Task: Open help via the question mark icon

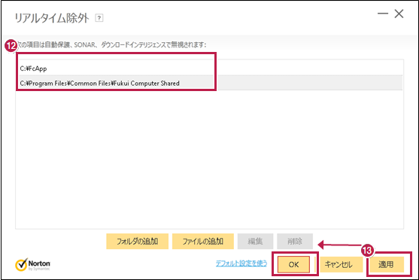Action: pyautogui.click(x=99, y=18)
